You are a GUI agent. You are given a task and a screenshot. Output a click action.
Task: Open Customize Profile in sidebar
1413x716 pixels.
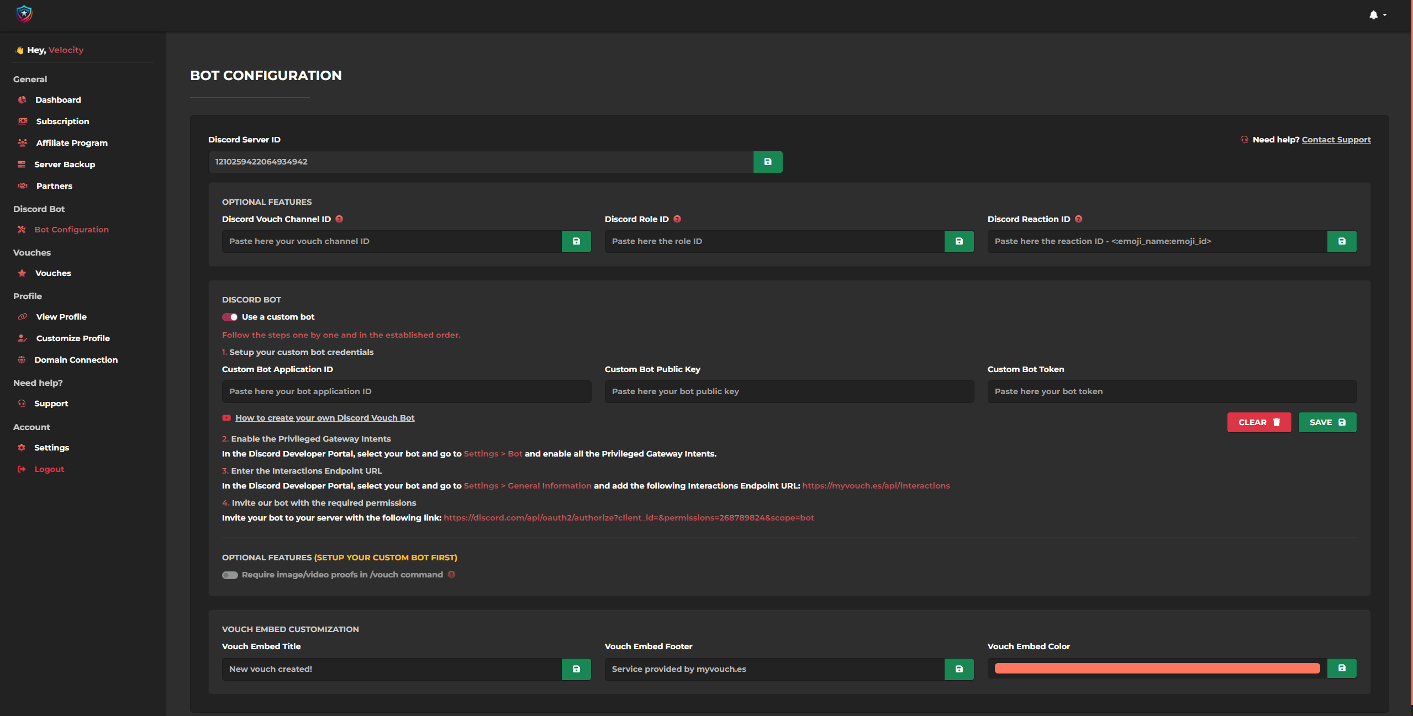click(x=73, y=338)
